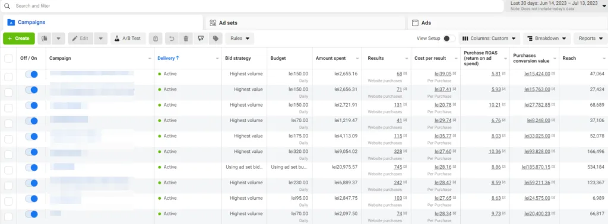Click info icon beside lei39.05 cost
The width and height of the screenshot is (608, 224).
click(x=454, y=73)
